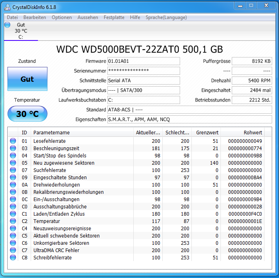Click the status circle of row 03 Beschleunigungszeit
This screenshot has width=279, height=278.
click(x=13, y=148)
